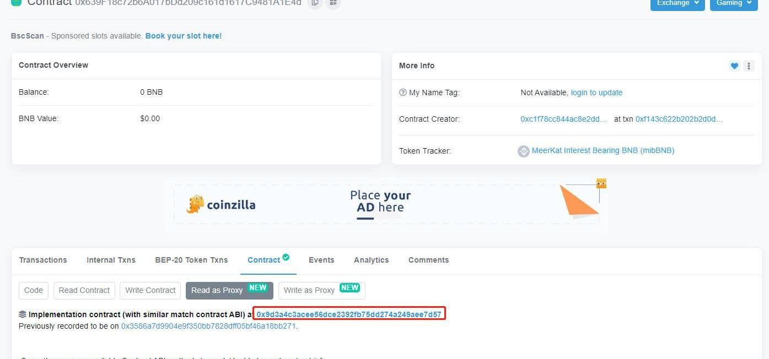The width and height of the screenshot is (769, 359).
Task: View the Analytics tab
Action: (x=372, y=260)
